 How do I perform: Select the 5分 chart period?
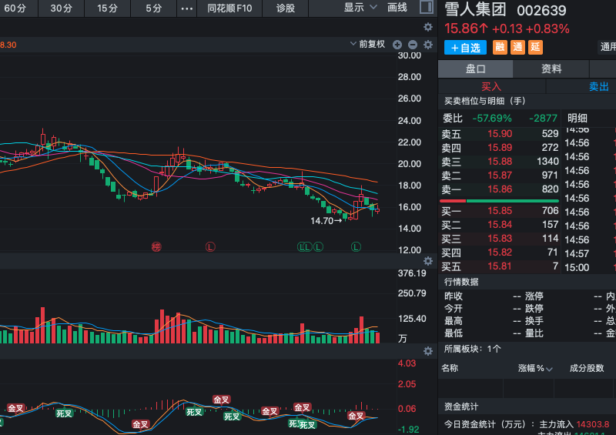click(x=153, y=8)
